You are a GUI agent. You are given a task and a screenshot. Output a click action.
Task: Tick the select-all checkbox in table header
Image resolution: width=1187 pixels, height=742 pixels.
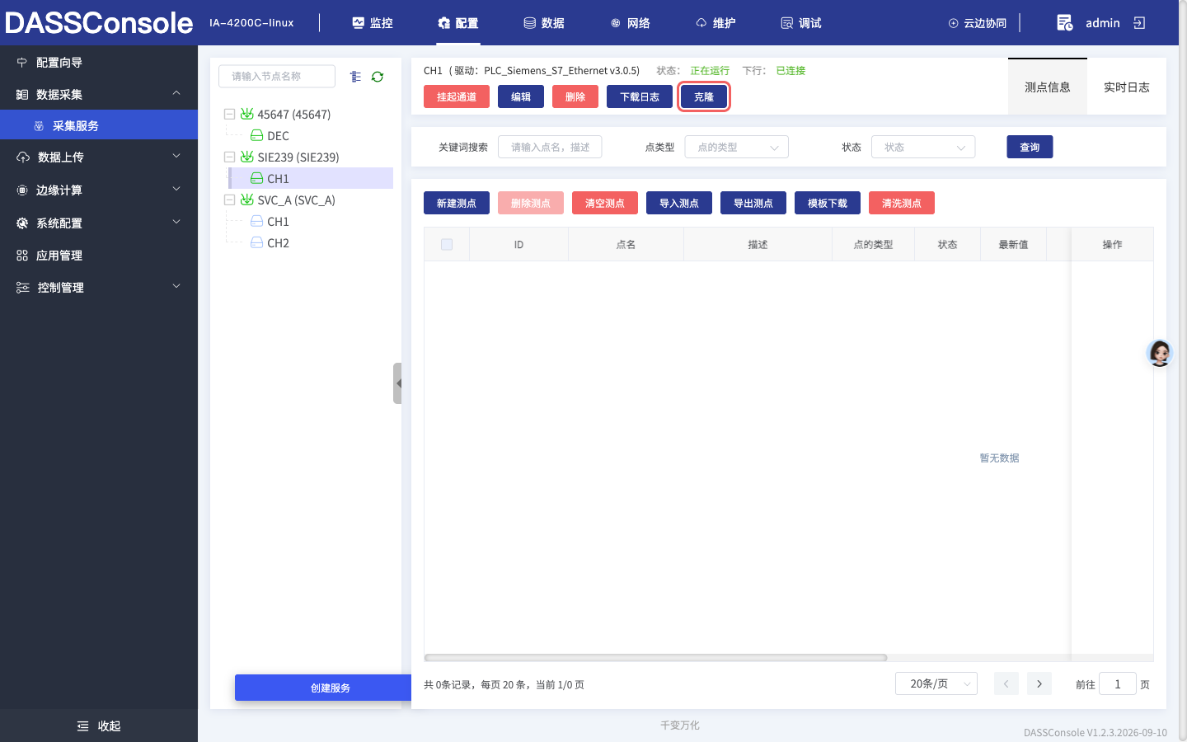point(447,244)
